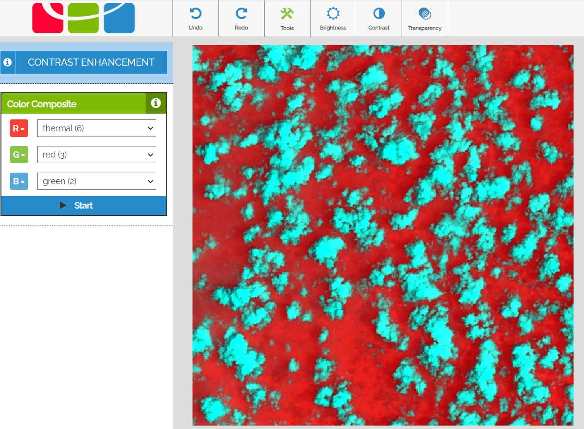This screenshot has height=429, width=584.
Task: Open the B channel dropdown showing green (2)
Action: pyautogui.click(x=96, y=181)
